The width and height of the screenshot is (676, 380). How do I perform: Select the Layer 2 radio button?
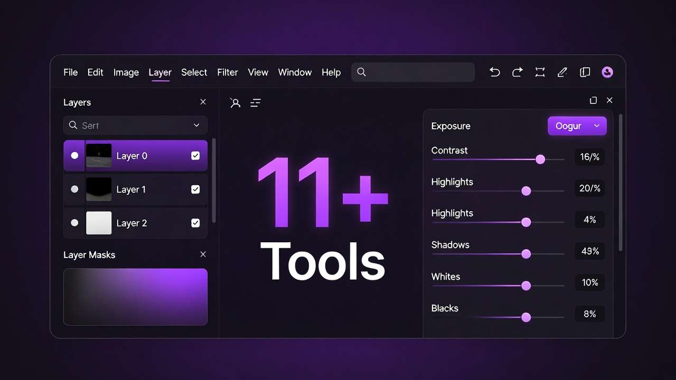74,223
